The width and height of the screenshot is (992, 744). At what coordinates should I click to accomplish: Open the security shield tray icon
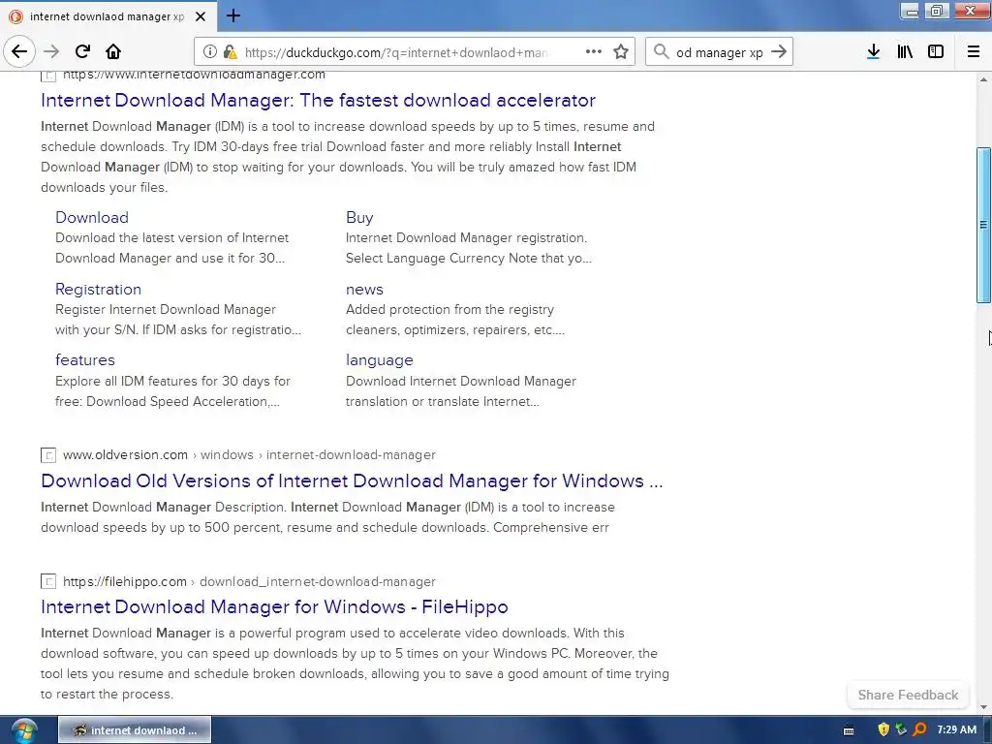883,729
